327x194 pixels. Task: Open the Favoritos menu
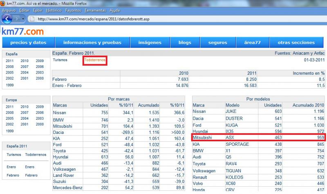tap(73, 11)
